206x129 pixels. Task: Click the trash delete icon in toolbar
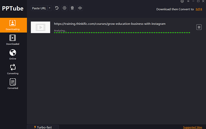[x=72, y=8]
